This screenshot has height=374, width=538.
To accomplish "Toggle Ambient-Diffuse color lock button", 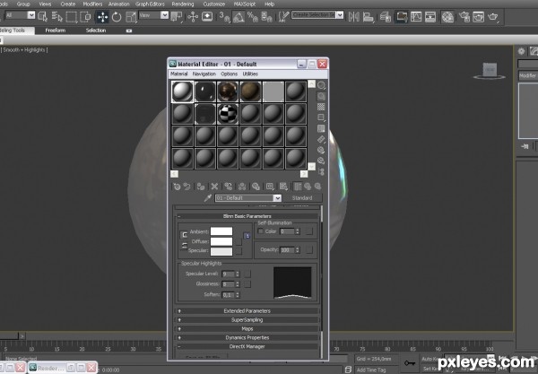I will click(x=184, y=235).
